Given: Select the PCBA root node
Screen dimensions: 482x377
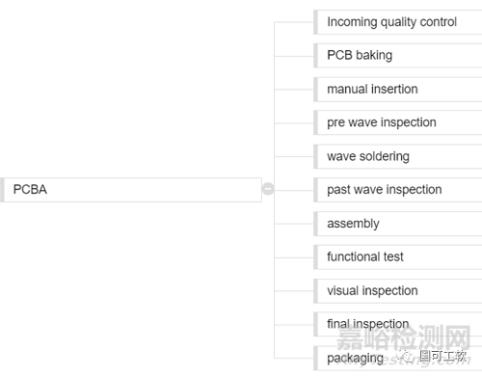Looking at the screenshot, I should click(131, 190).
